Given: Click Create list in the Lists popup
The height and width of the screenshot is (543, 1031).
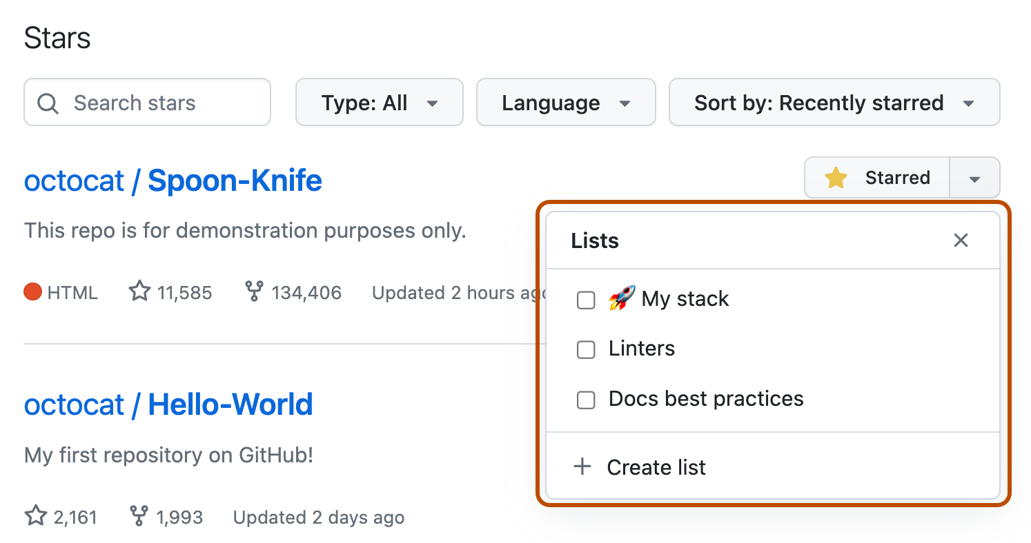Looking at the screenshot, I should point(656,467).
